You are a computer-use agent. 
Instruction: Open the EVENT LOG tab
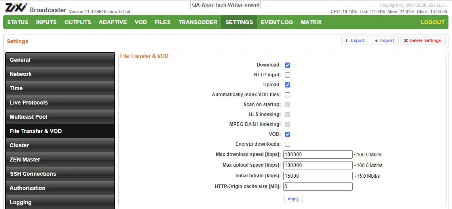[x=277, y=22]
